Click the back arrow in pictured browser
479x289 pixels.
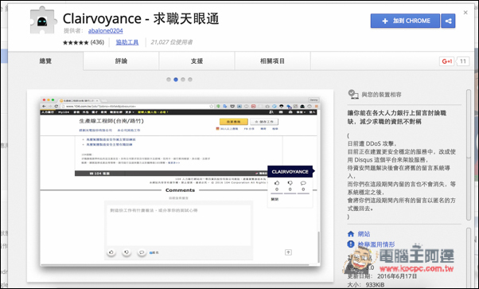(x=44, y=106)
